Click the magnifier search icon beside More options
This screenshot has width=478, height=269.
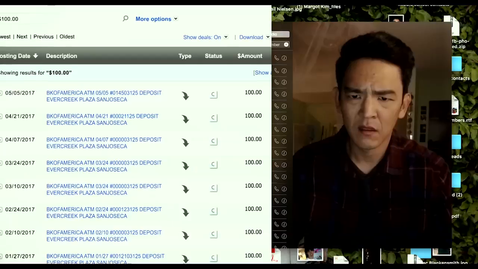coord(125,18)
